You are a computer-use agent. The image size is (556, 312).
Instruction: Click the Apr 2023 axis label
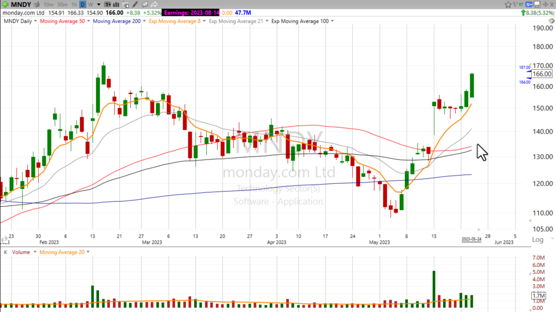(x=277, y=242)
